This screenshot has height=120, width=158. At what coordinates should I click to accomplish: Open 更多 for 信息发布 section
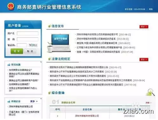point(144,26)
